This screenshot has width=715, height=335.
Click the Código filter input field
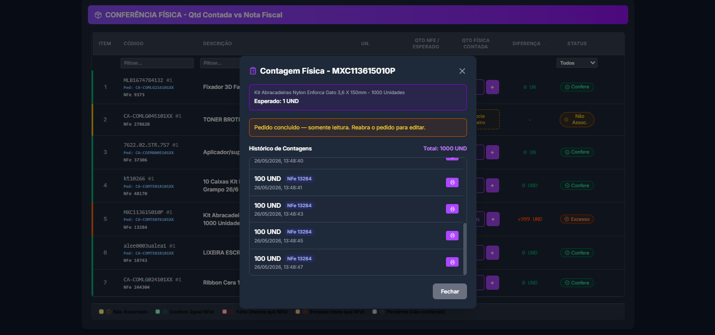(157, 63)
